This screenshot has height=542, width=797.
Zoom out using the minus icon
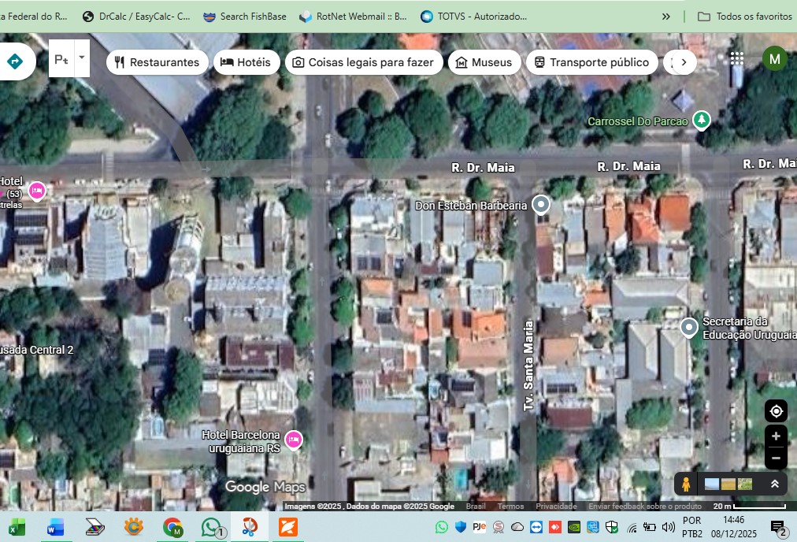point(776,458)
